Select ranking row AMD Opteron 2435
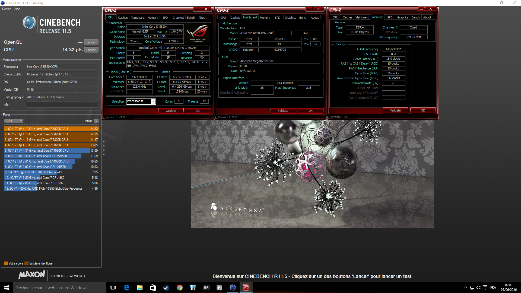Viewport: 521px width, 293px height. point(51,172)
